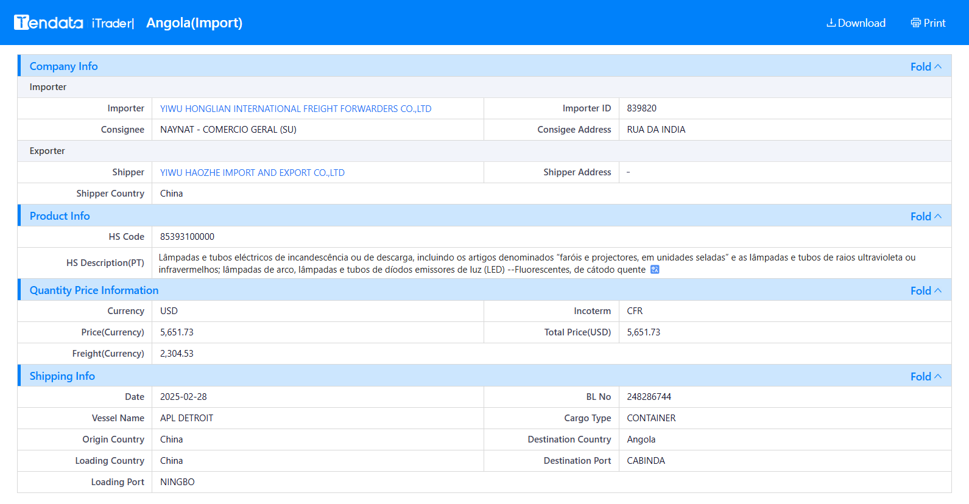Select vessel name APL DETROIT
This screenshot has width=969, height=504.
186,418
